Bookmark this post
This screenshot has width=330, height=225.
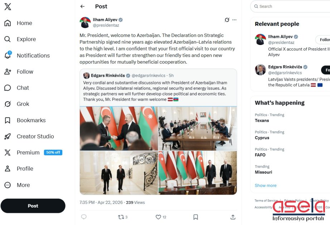click(195, 217)
